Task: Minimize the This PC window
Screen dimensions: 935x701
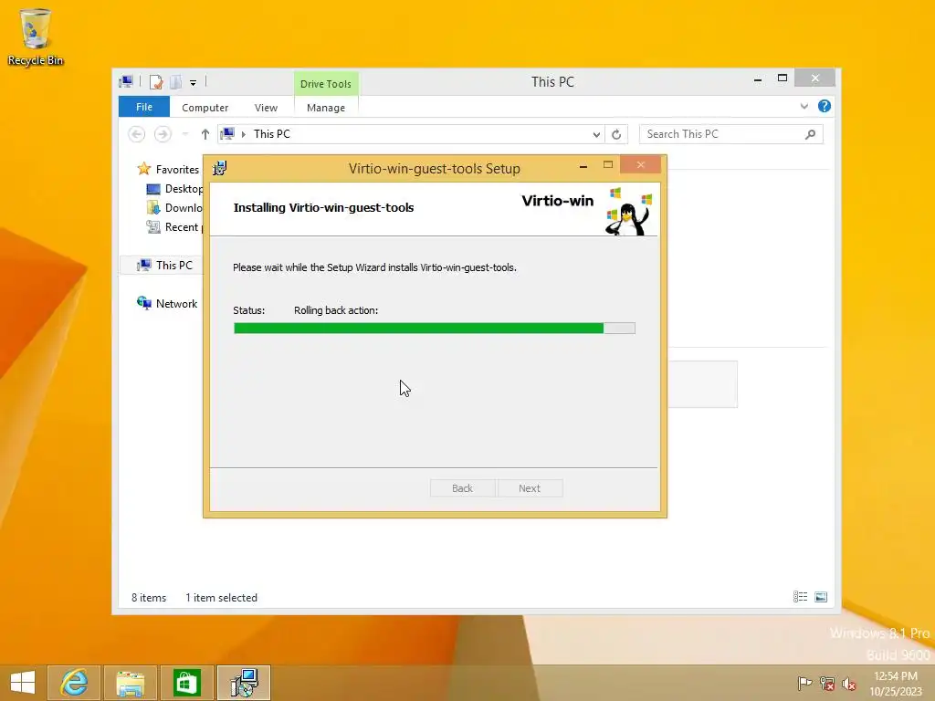Action: pos(757,78)
